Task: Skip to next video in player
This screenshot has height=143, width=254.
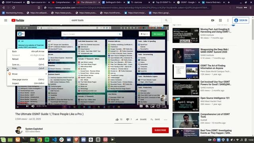Action: 27,106
